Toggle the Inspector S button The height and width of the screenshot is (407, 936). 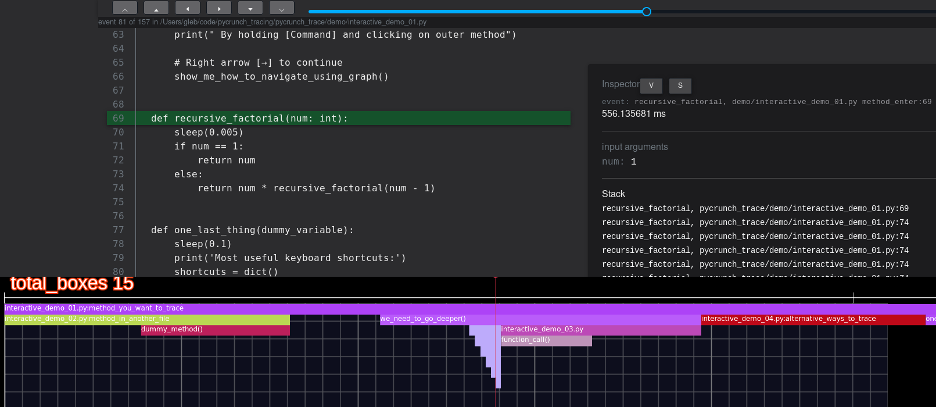[x=680, y=85]
